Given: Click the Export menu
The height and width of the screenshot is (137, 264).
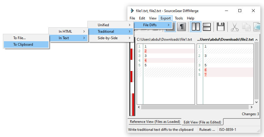Looking at the screenshot, I should (x=165, y=18).
